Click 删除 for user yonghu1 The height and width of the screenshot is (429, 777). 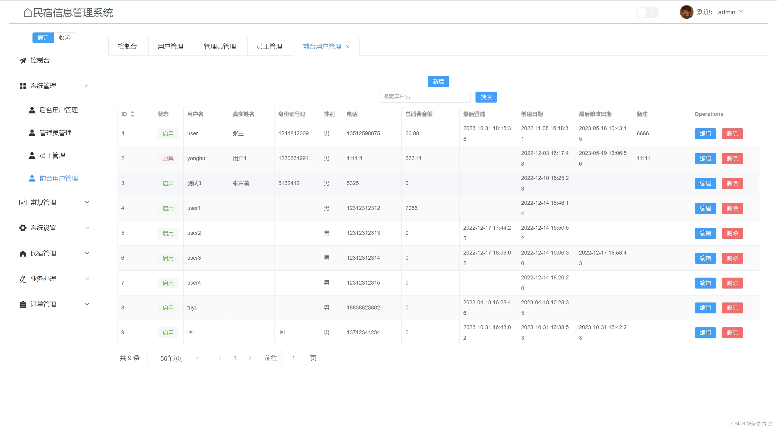(732, 159)
